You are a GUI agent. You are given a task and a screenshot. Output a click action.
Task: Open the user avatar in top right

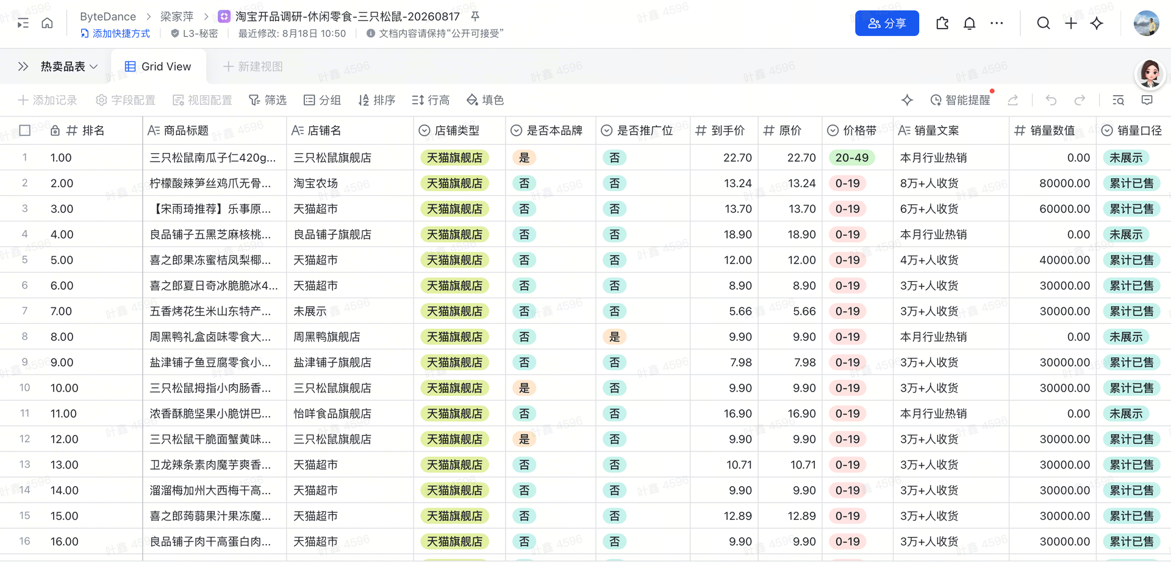click(1146, 23)
